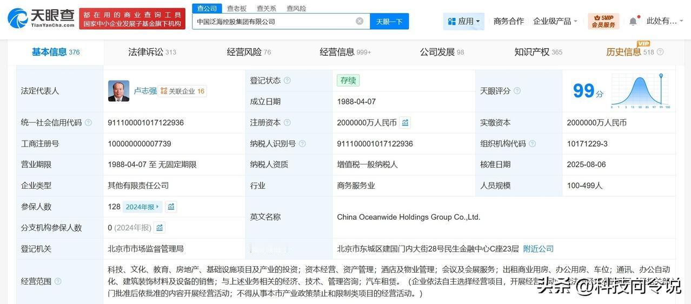Expand the 2024年报 year dropdown
This screenshot has height=304, width=691.
tap(142, 207)
